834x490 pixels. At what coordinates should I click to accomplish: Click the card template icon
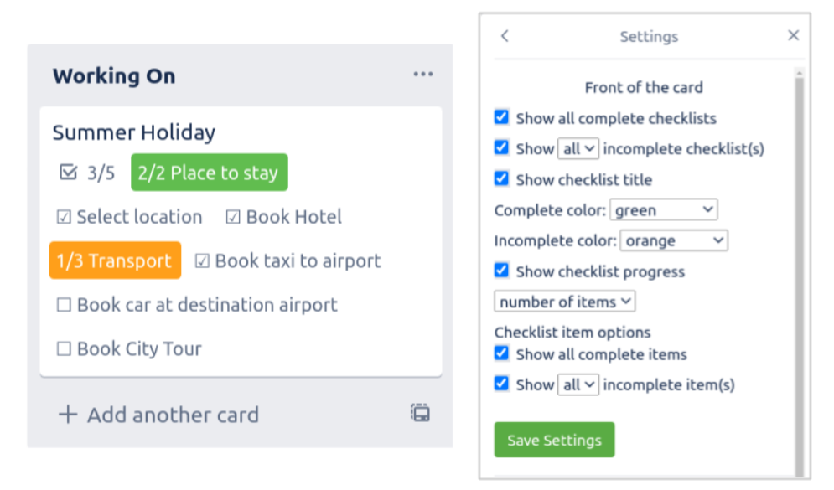420,413
